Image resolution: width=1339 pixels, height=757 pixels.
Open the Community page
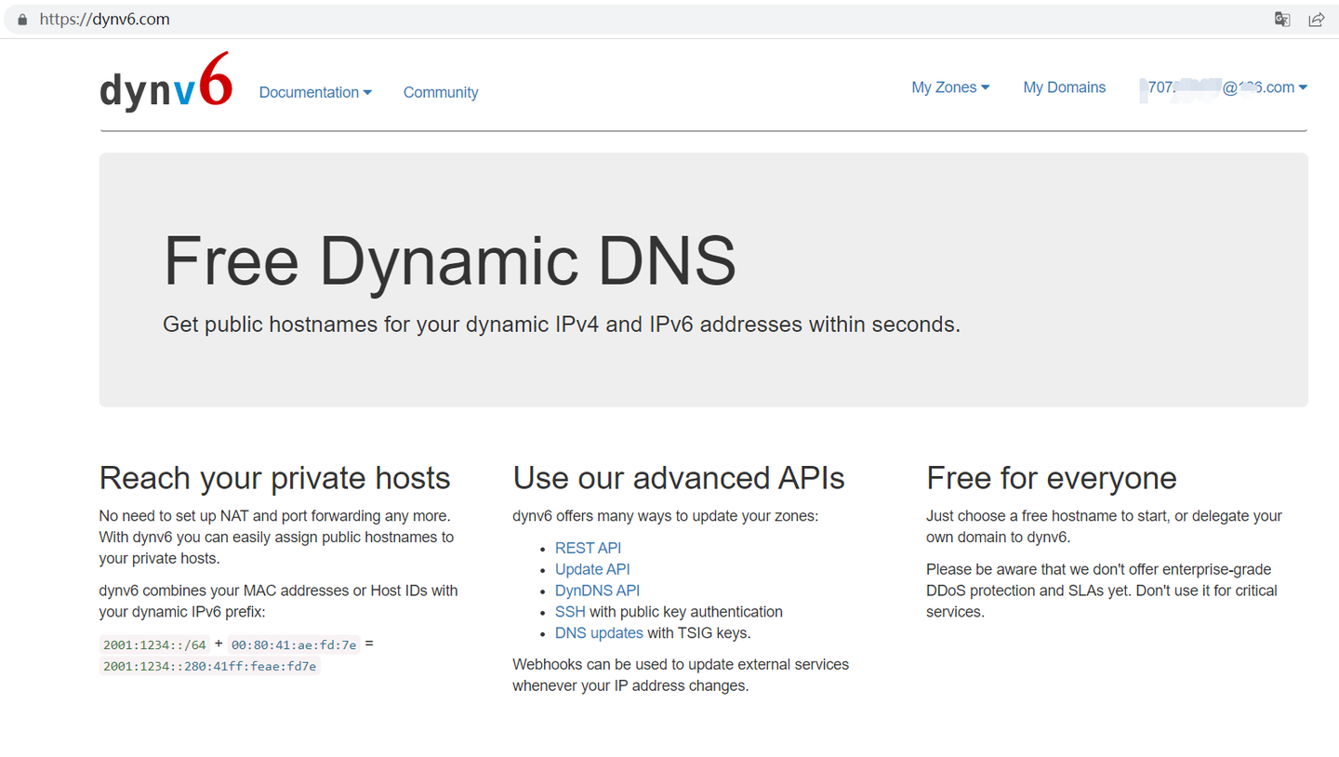440,92
